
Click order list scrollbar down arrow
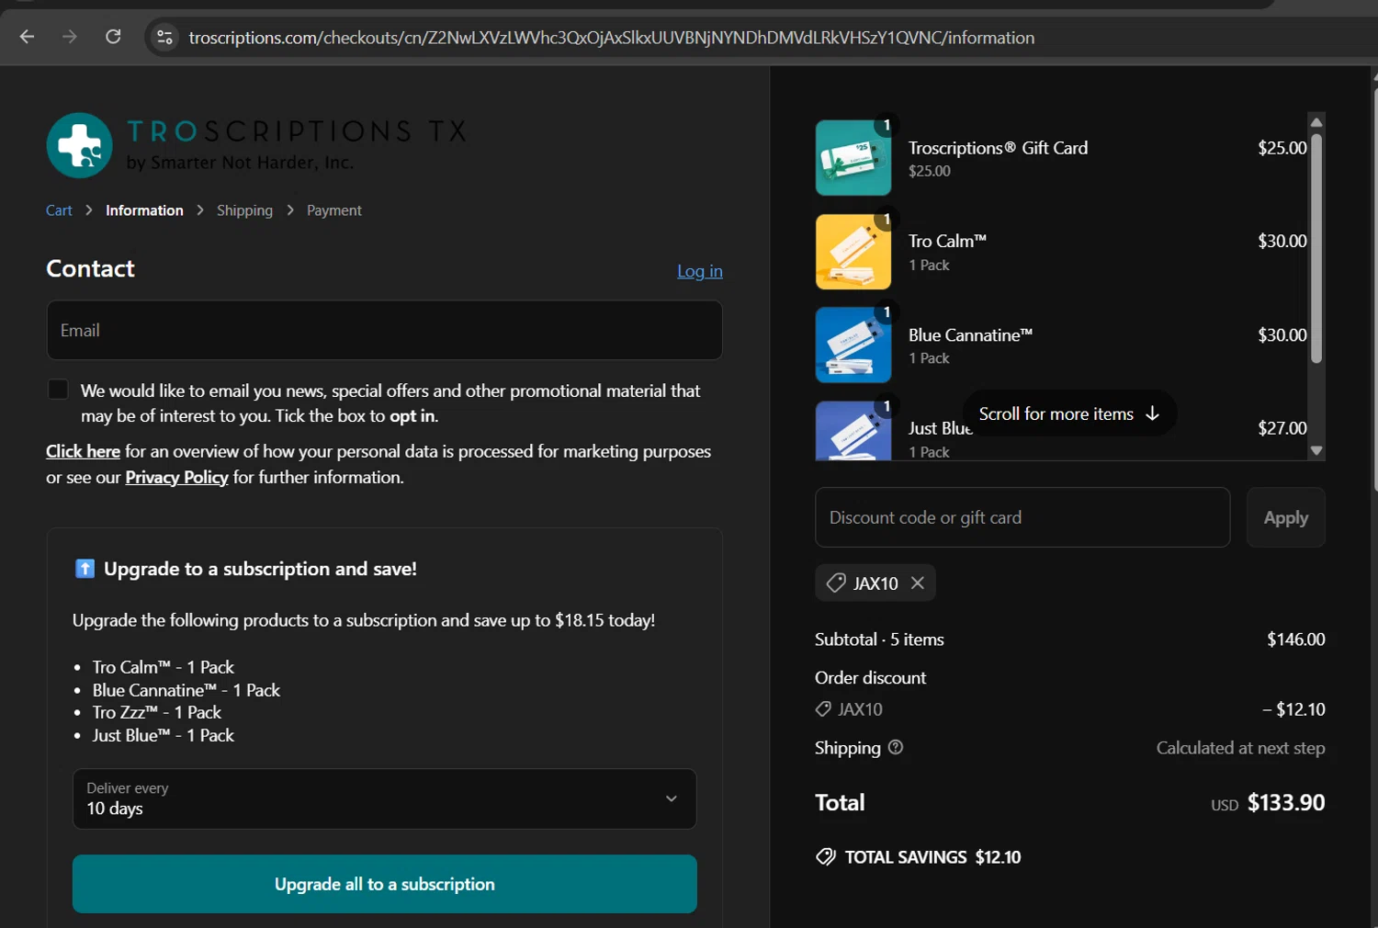[1316, 450]
